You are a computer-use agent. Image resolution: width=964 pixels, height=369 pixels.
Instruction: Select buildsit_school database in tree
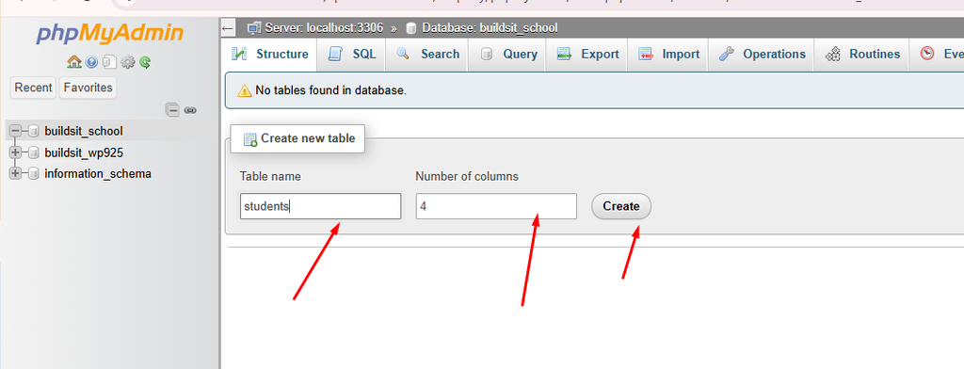(x=84, y=131)
